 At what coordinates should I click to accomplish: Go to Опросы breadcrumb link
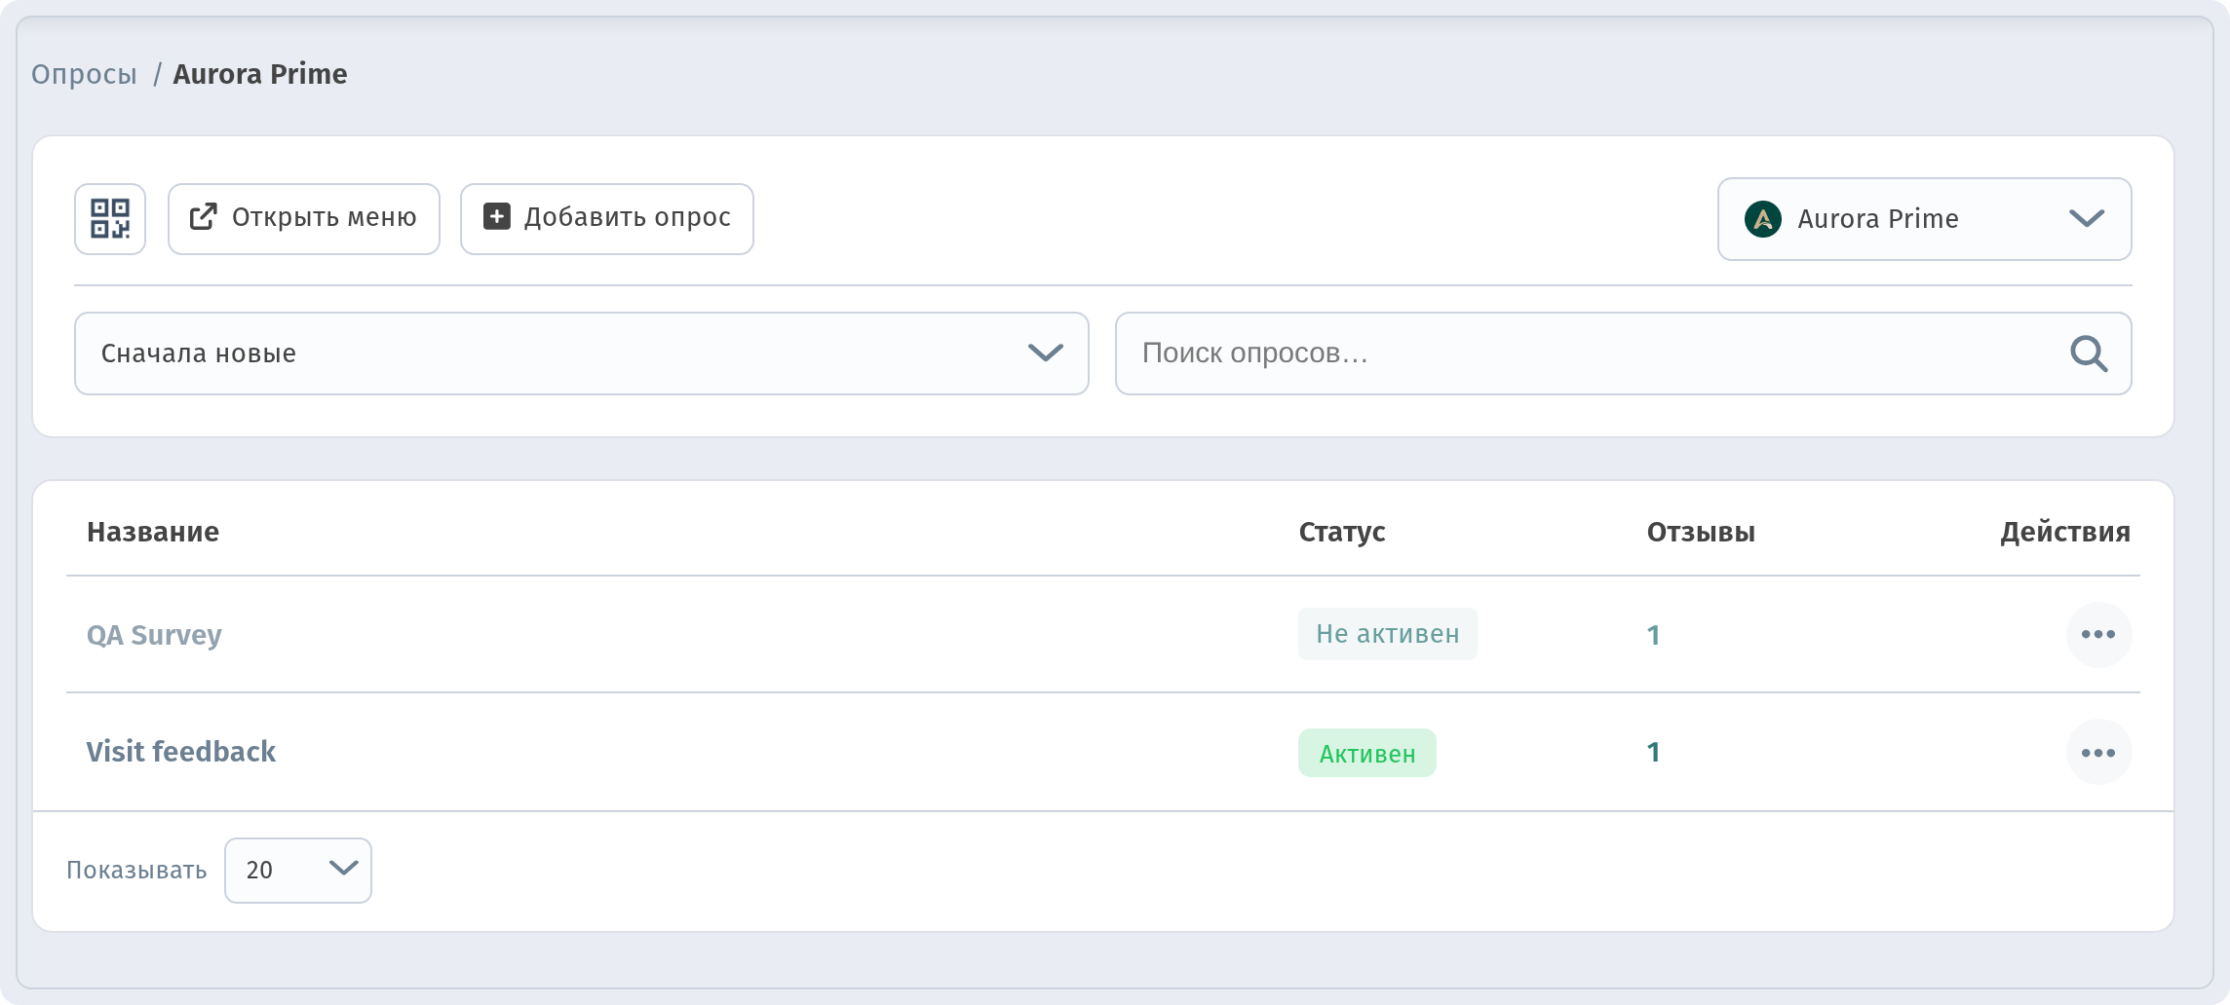tap(85, 75)
